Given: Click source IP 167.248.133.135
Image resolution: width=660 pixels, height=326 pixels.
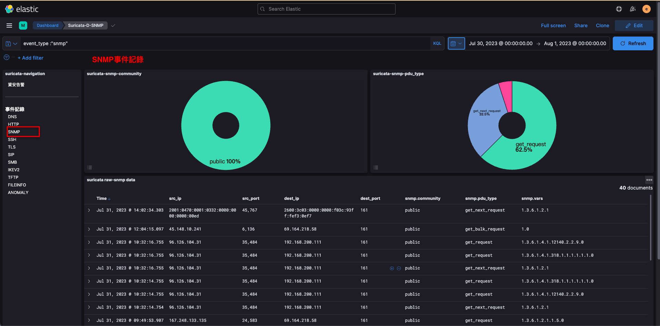Looking at the screenshot, I should click(188, 320).
